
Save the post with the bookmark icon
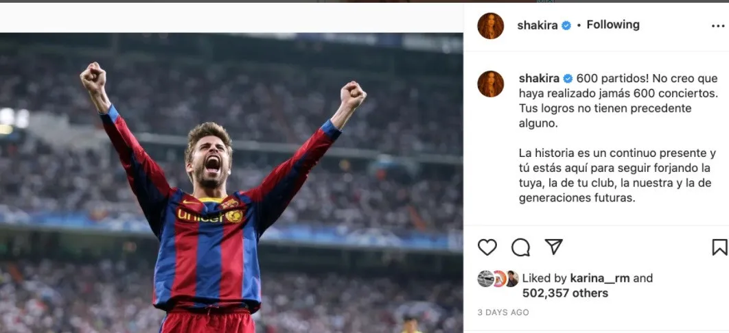(x=719, y=247)
